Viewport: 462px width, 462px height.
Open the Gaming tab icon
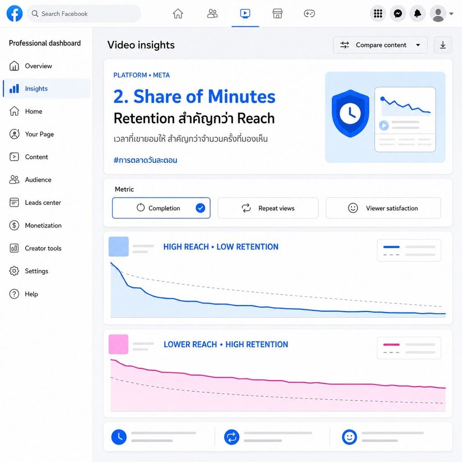pyautogui.click(x=310, y=14)
